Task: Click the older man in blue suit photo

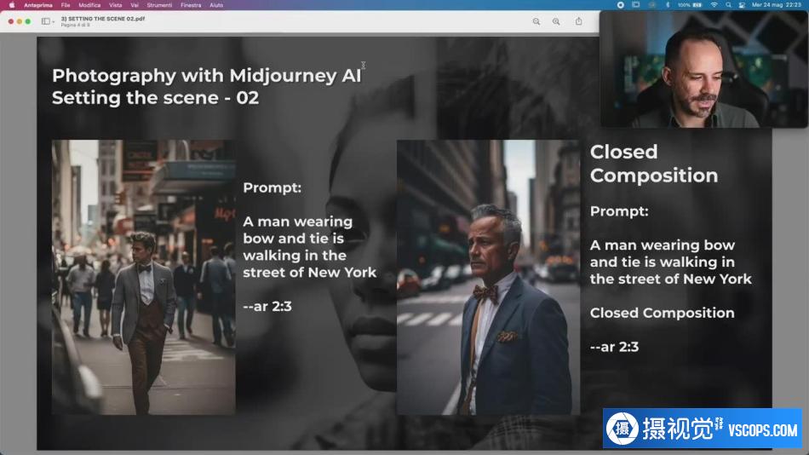Action: pyautogui.click(x=488, y=277)
